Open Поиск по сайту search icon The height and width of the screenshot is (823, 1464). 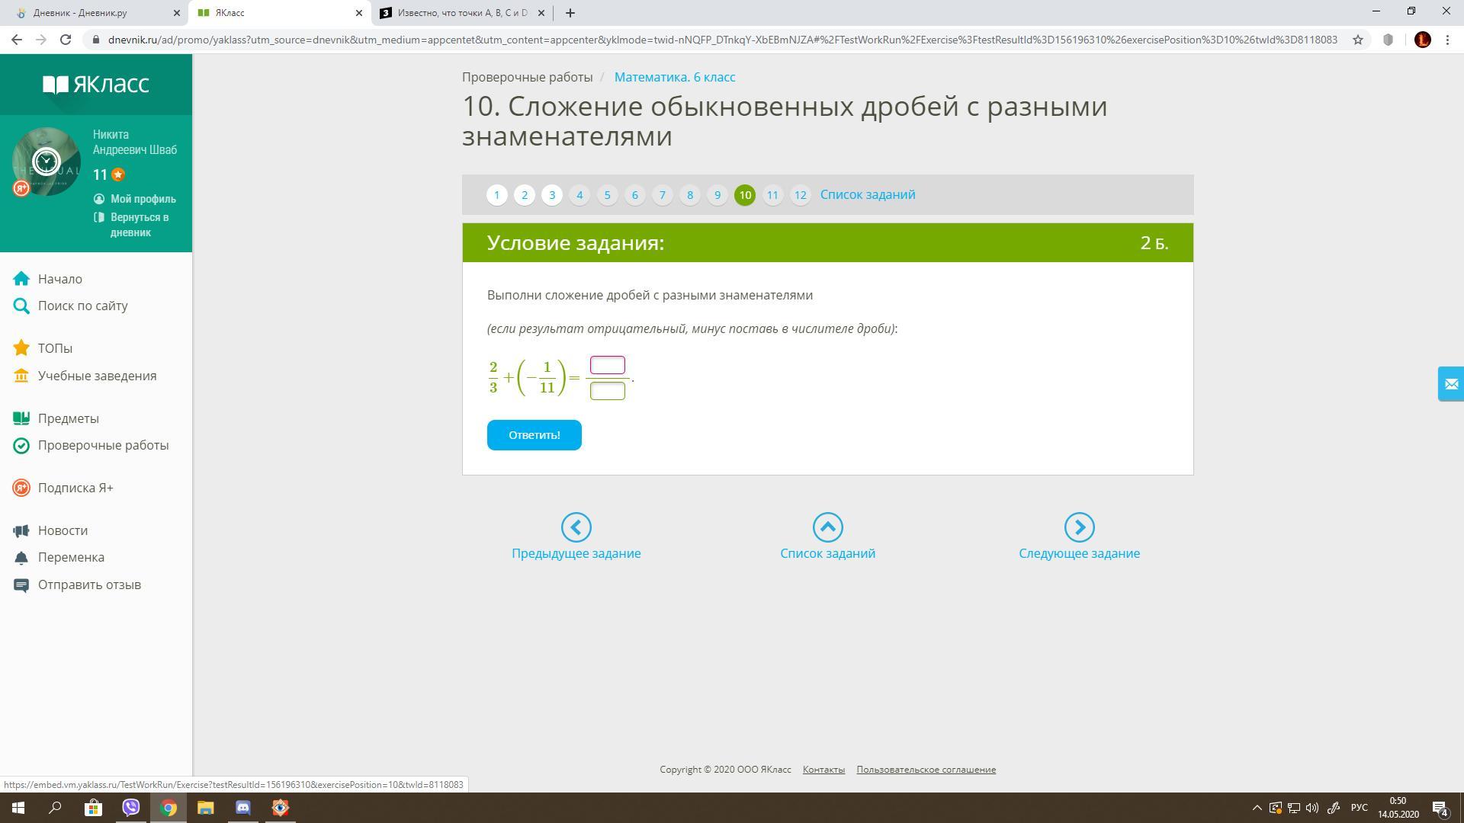pyautogui.click(x=21, y=306)
